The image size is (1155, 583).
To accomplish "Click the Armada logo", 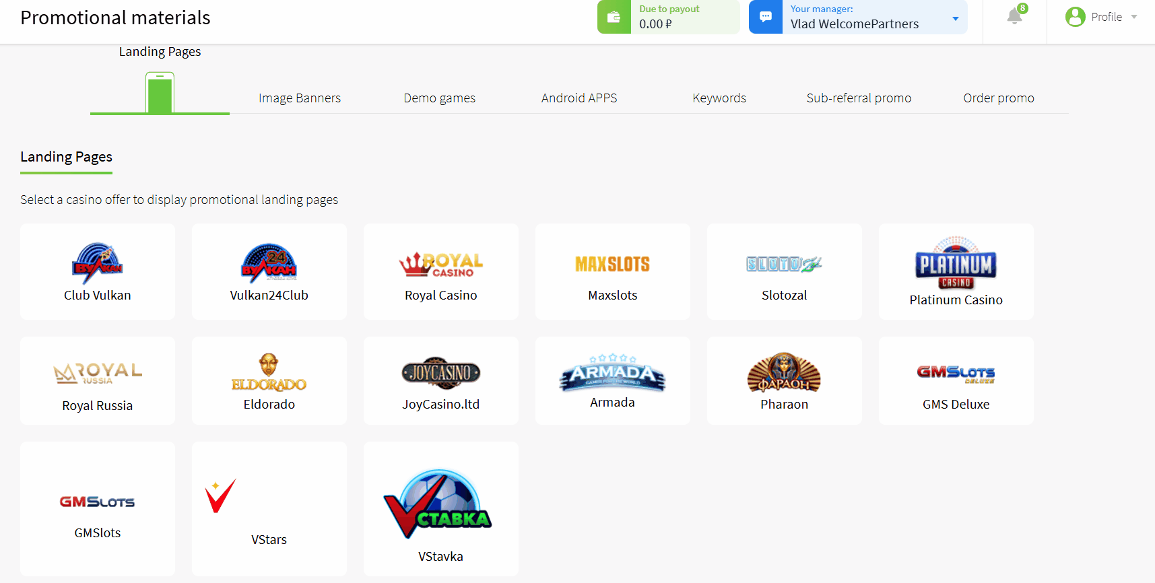I will pyautogui.click(x=613, y=372).
